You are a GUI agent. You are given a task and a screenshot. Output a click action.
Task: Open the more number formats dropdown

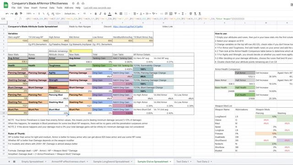pyautogui.click(x=58, y=14)
